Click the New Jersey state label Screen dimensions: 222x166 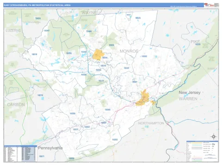click(190, 93)
